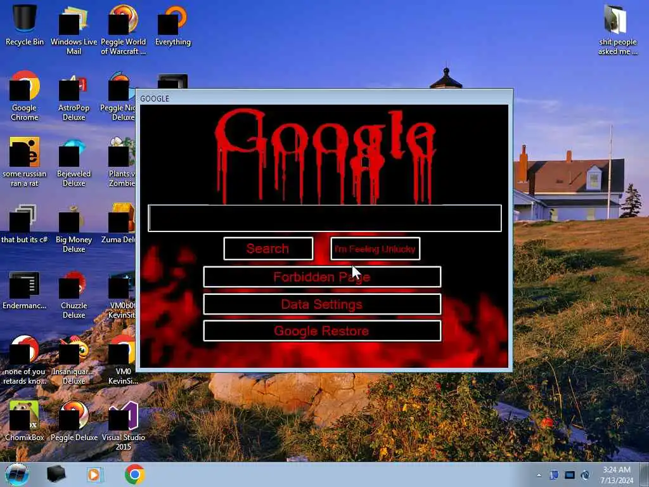Select the Insaniquar... Deluxe desktop icon

pos(74,360)
